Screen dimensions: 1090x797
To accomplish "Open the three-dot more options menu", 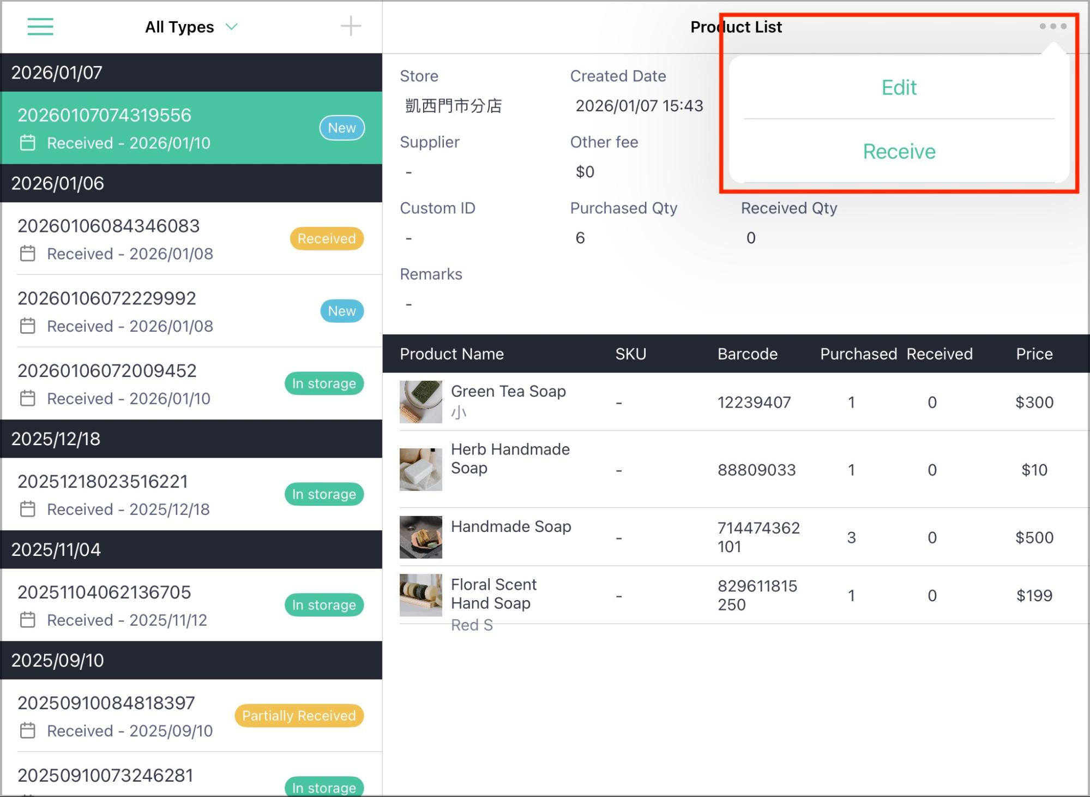I will (1053, 26).
